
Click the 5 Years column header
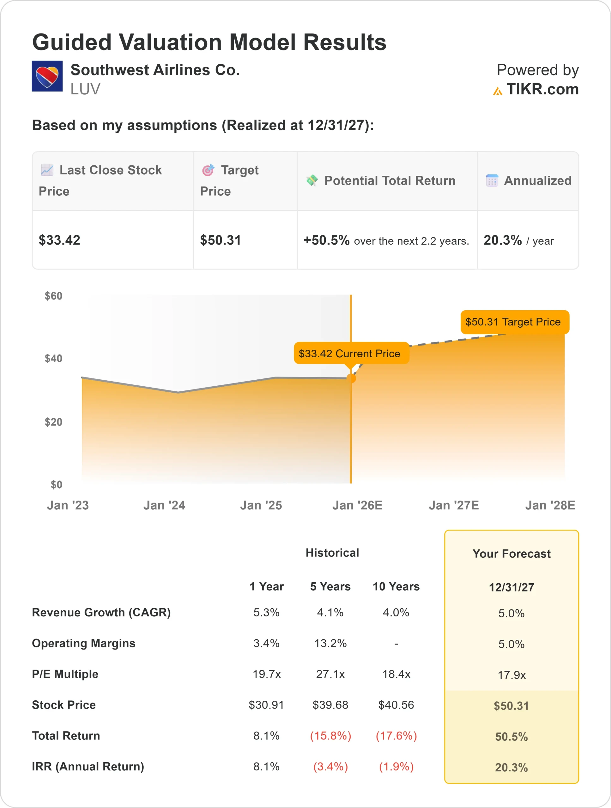330,586
